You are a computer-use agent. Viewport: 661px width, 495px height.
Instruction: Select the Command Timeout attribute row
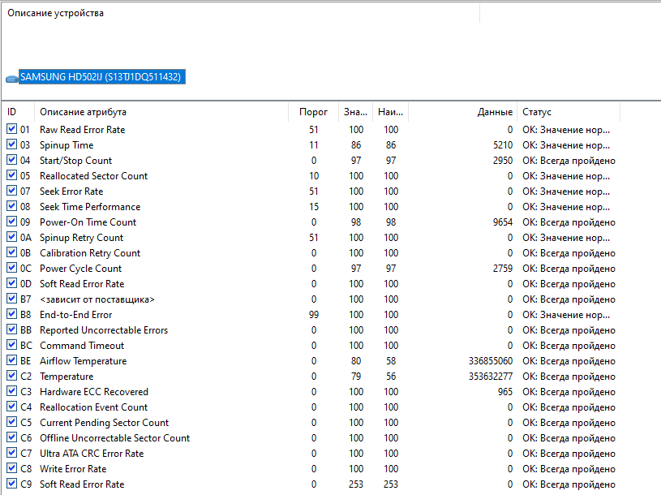tap(84, 345)
